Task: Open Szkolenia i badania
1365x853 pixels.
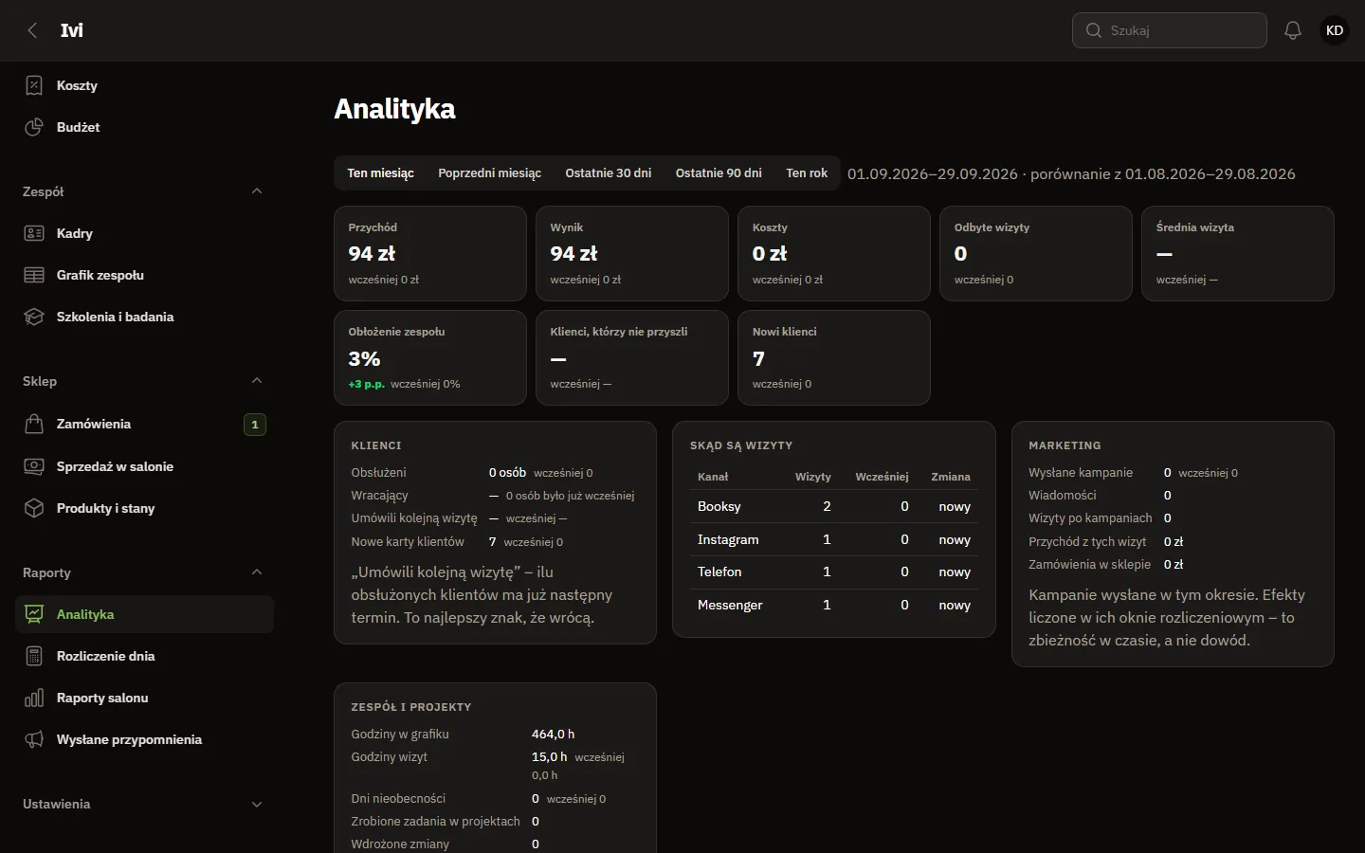Action: click(x=144, y=317)
